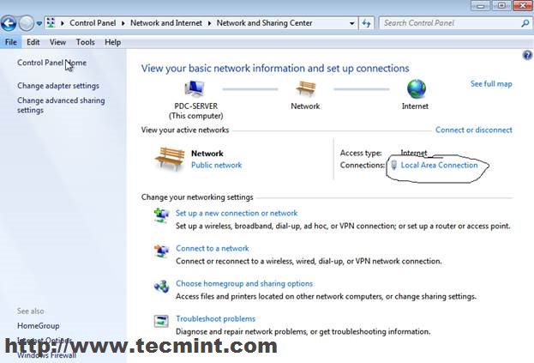Open the View menu
534x363 pixels.
57,42
